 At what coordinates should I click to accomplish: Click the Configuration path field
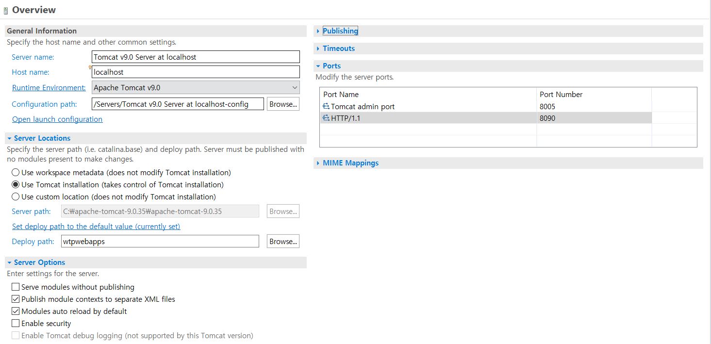[x=178, y=104]
